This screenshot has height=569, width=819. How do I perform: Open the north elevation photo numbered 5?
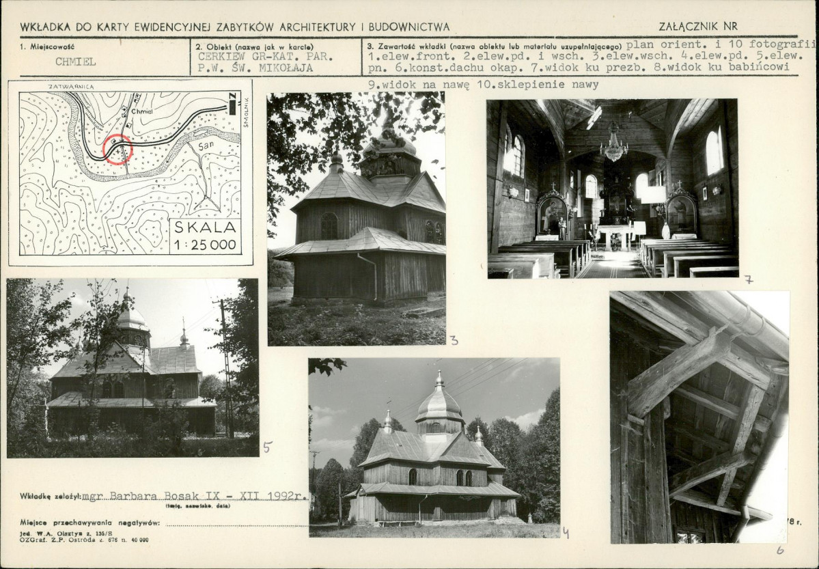[x=133, y=367]
